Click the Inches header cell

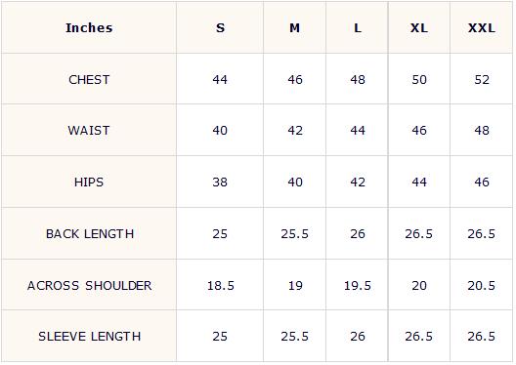point(89,28)
